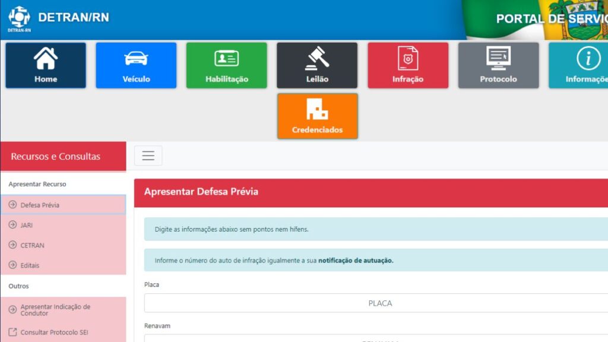
Task: Open the Veículo car icon tile
Action: 136,65
